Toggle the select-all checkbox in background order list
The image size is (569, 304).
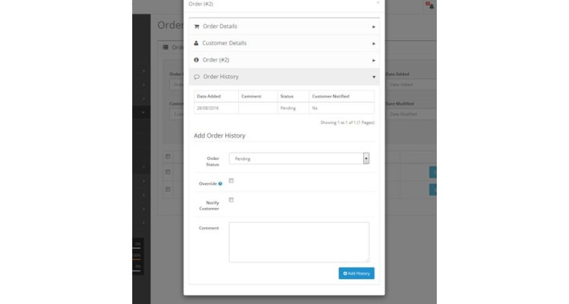pyautogui.click(x=167, y=157)
